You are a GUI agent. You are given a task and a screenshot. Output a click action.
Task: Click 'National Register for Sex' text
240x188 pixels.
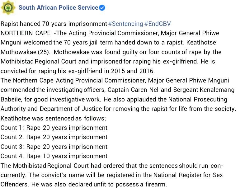(188, 175)
